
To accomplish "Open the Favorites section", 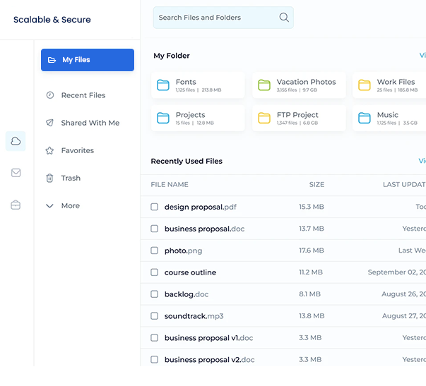I will coord(77,150).
